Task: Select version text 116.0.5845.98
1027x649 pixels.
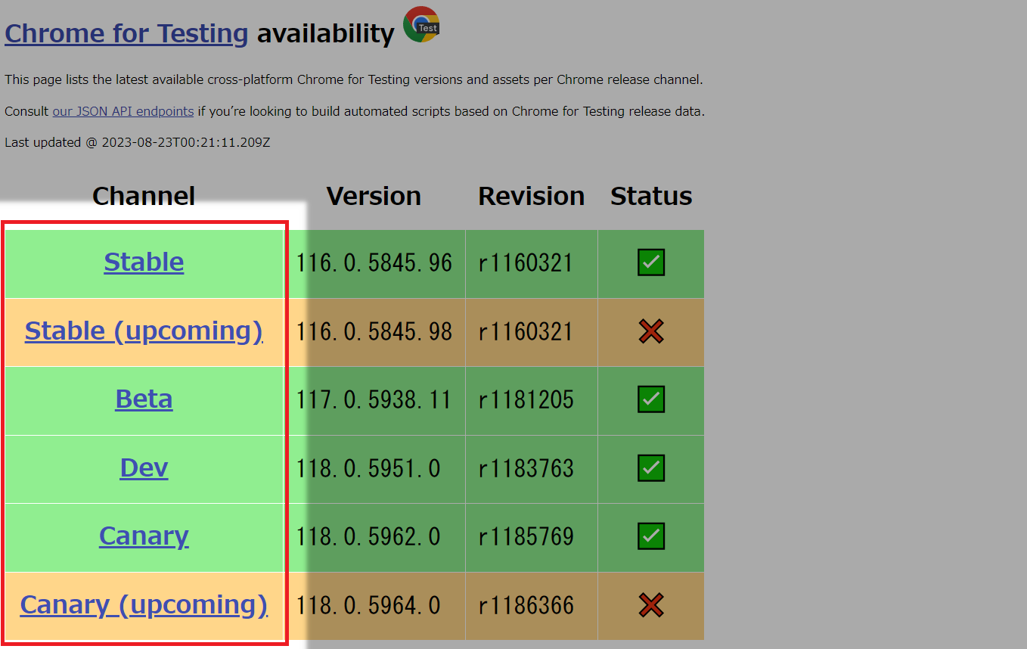Action: tap(374, 331)
